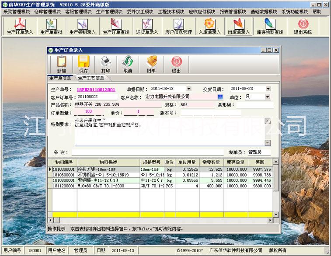
Task: Open 仓库管理模块 menu
Action: click(48, 12)
